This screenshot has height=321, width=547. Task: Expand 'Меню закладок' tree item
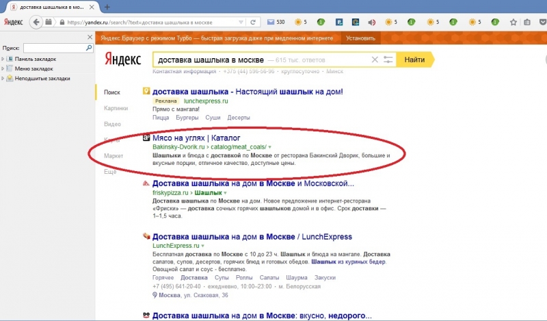[x=3, y=69]
